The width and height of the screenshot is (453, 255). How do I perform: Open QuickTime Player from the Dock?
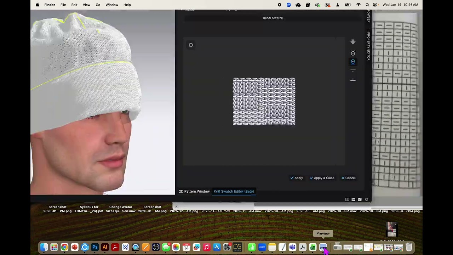coord(136,247)
